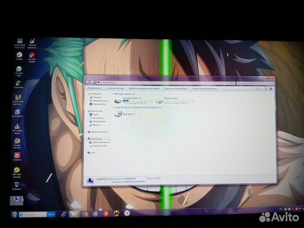The height and width of the screenshot is (228, 304).
Task: Click the Найти search button on taskbar
Action: point(51,214)
